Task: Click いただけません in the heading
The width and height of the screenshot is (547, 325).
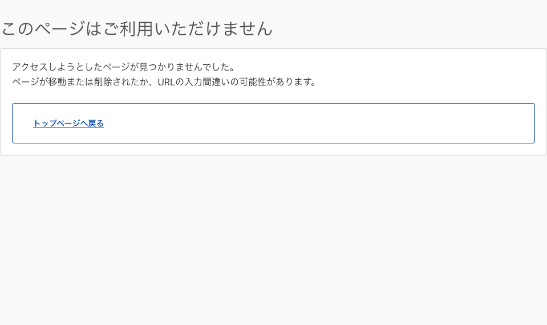Action: (214, 28)
